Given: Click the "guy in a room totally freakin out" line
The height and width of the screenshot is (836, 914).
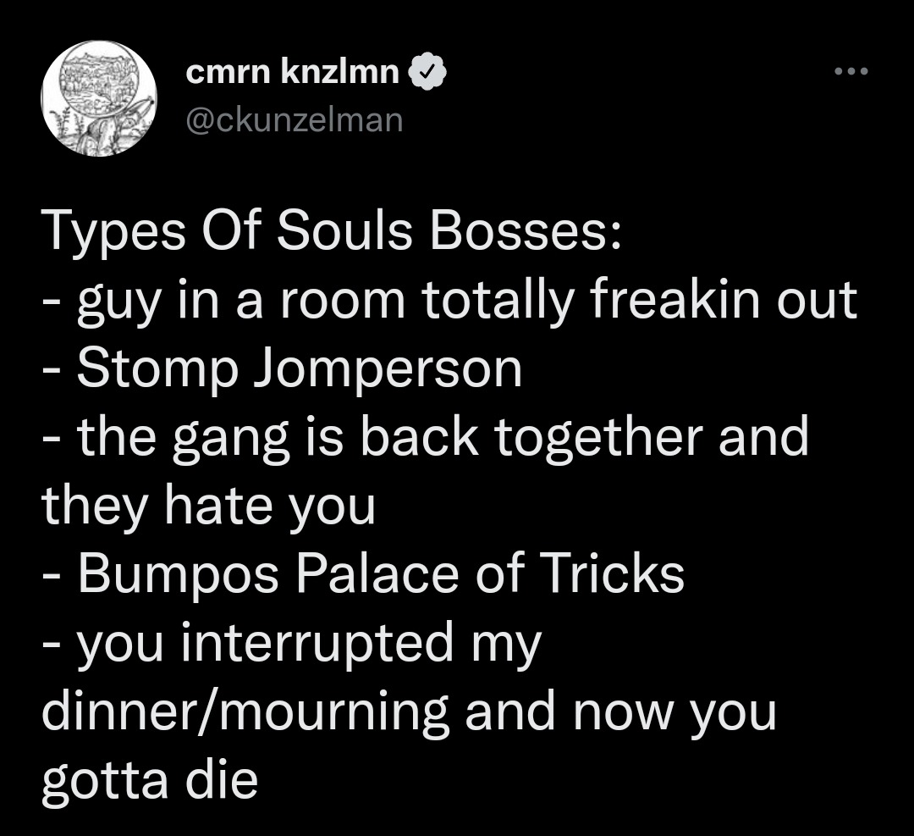Looking at the screenshot, I should [467, 300].
